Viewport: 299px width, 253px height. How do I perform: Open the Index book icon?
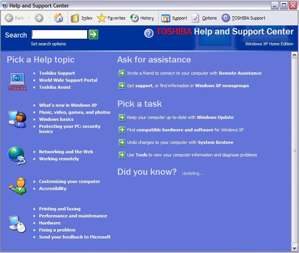75,18
